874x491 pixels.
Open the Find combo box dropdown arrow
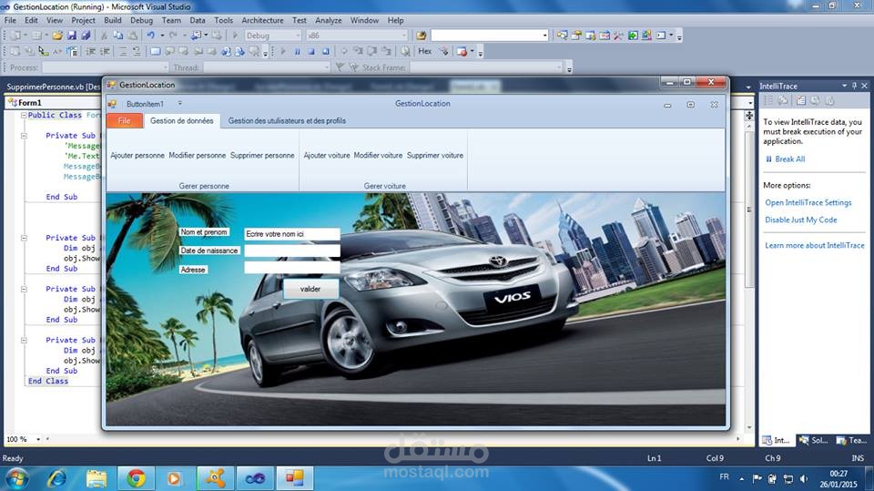544,36
